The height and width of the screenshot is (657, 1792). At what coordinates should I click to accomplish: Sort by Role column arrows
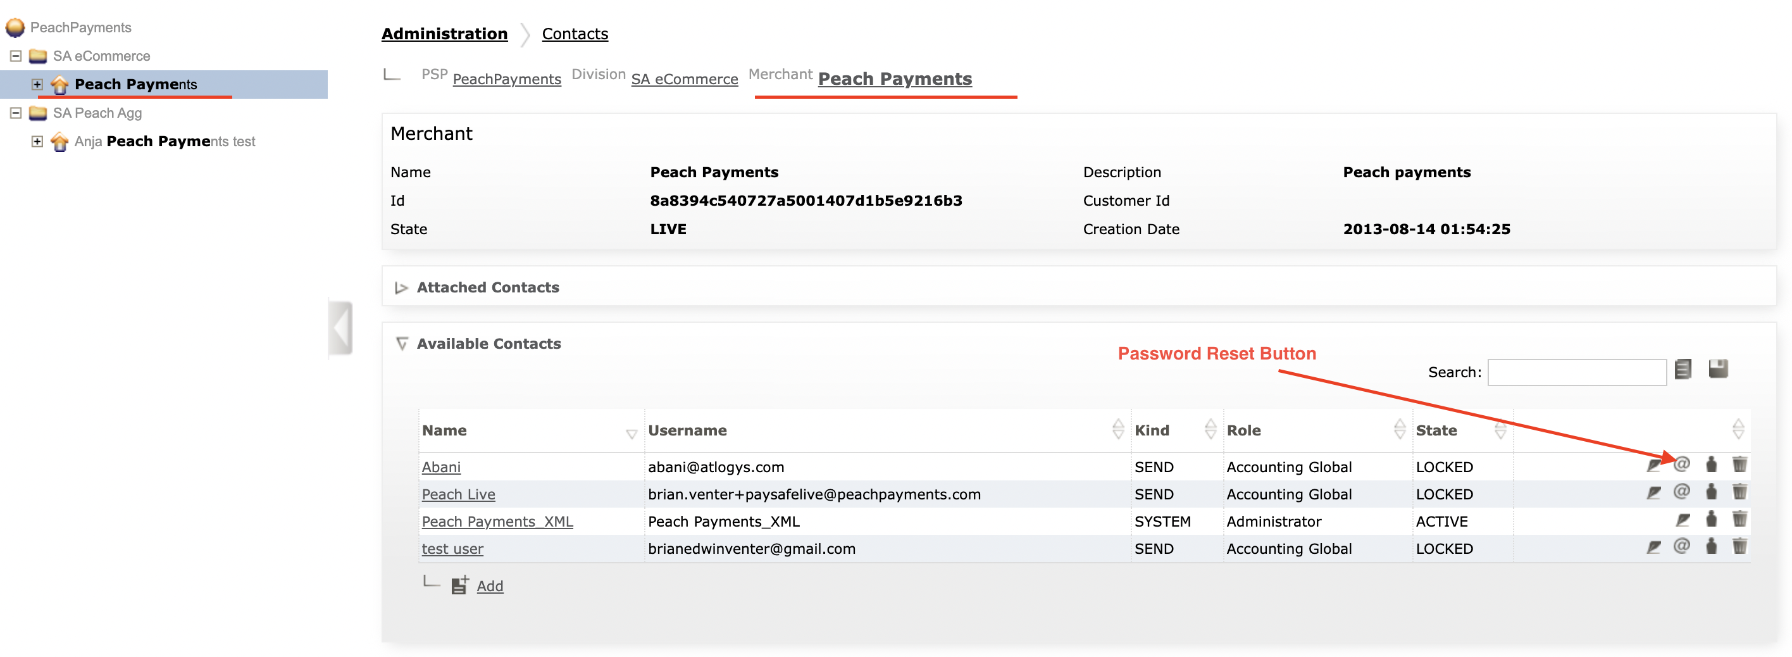point(1400,429)
